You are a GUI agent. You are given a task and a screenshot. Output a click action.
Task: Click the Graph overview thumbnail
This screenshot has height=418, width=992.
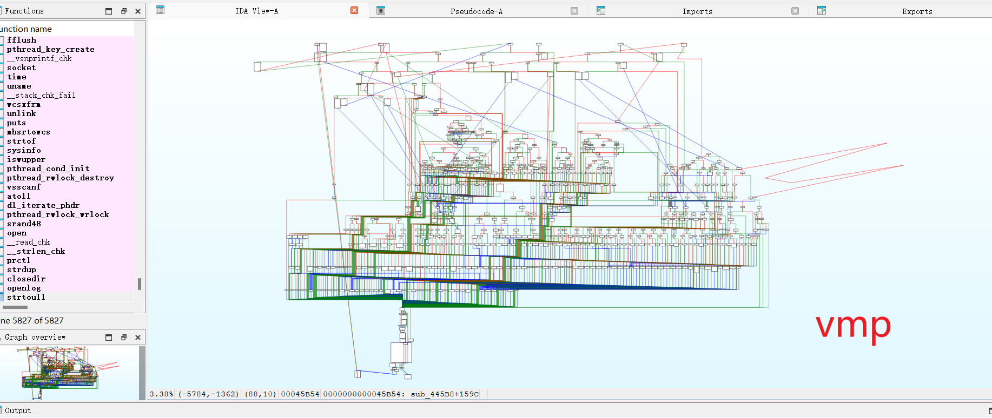[69, 373]
